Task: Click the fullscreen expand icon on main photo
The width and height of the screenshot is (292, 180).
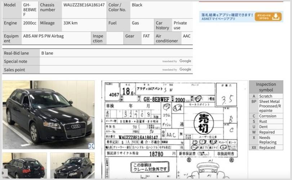Action: coord(91,146)
